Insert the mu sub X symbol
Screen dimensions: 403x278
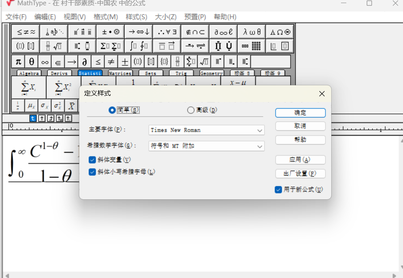point(31,106)
